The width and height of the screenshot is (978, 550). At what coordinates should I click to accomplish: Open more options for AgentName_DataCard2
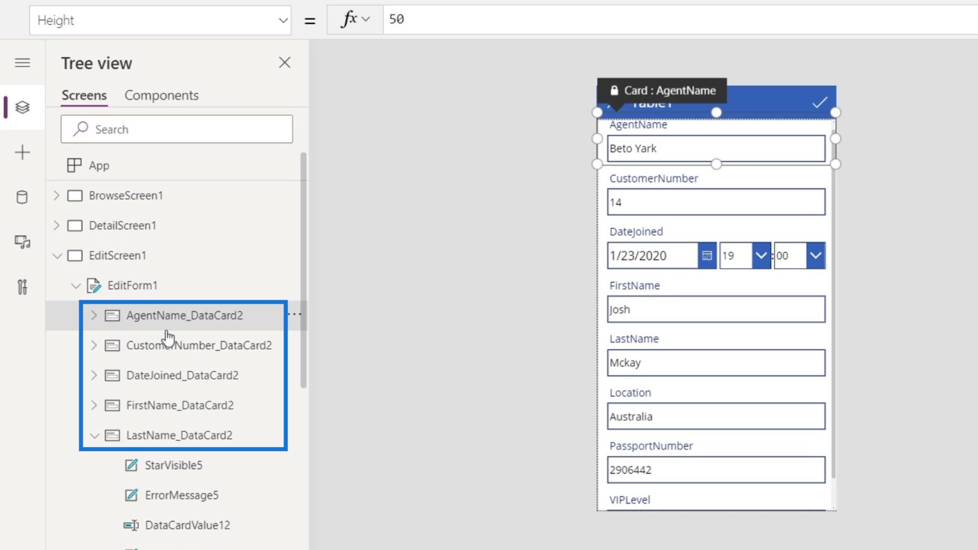pos(295,314)
